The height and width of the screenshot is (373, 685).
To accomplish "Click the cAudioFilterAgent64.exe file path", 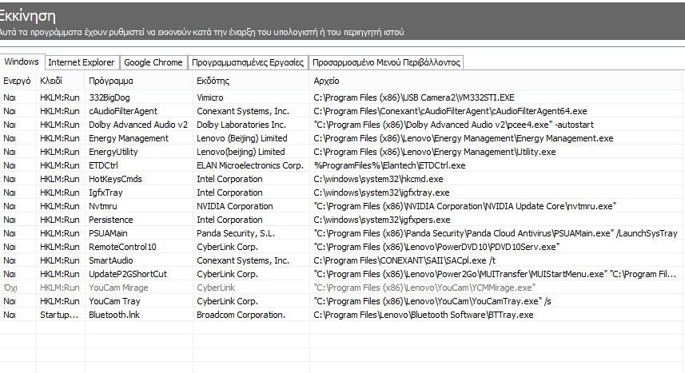I will pyautogui.click(x=450, y=111).
